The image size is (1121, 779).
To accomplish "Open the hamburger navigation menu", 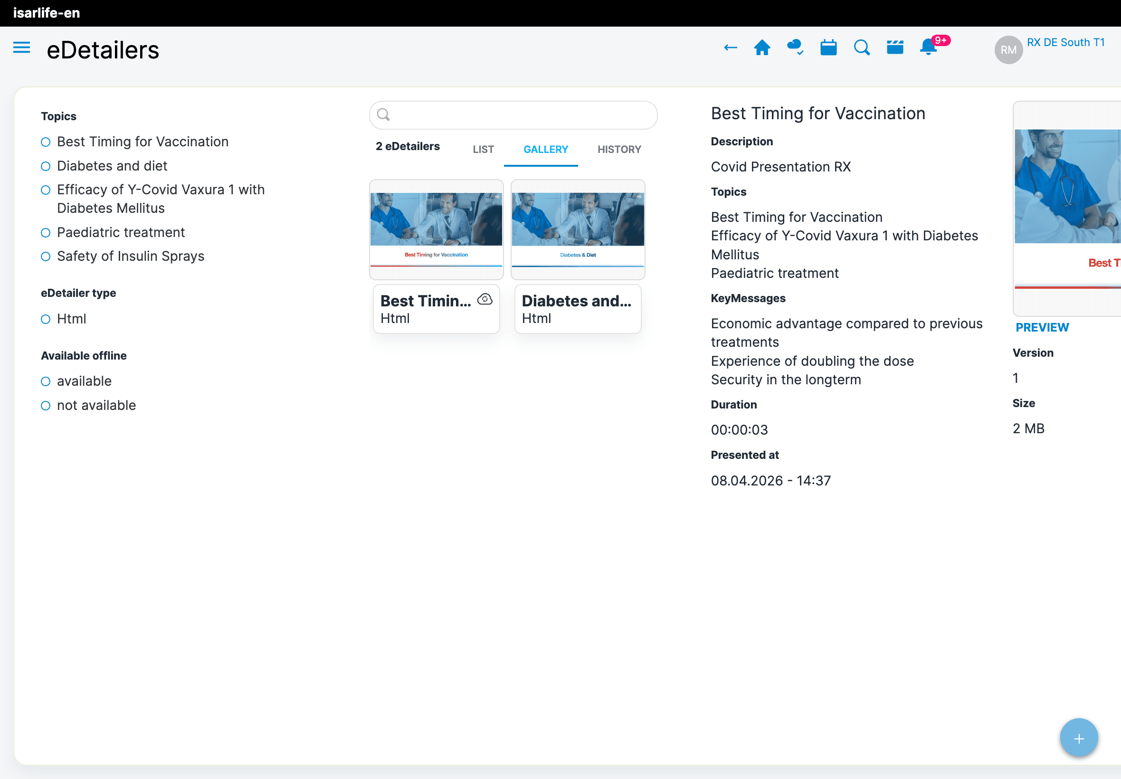I will click(x=21, y=48).
